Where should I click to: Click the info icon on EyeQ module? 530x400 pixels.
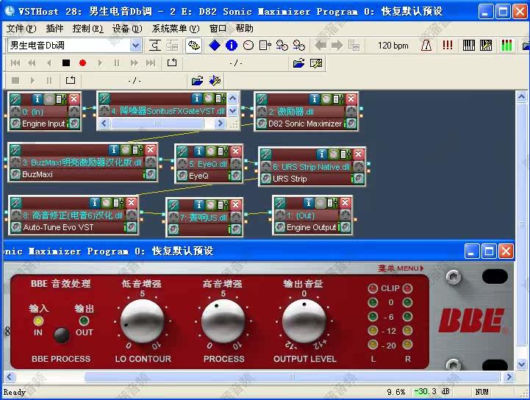198,151
